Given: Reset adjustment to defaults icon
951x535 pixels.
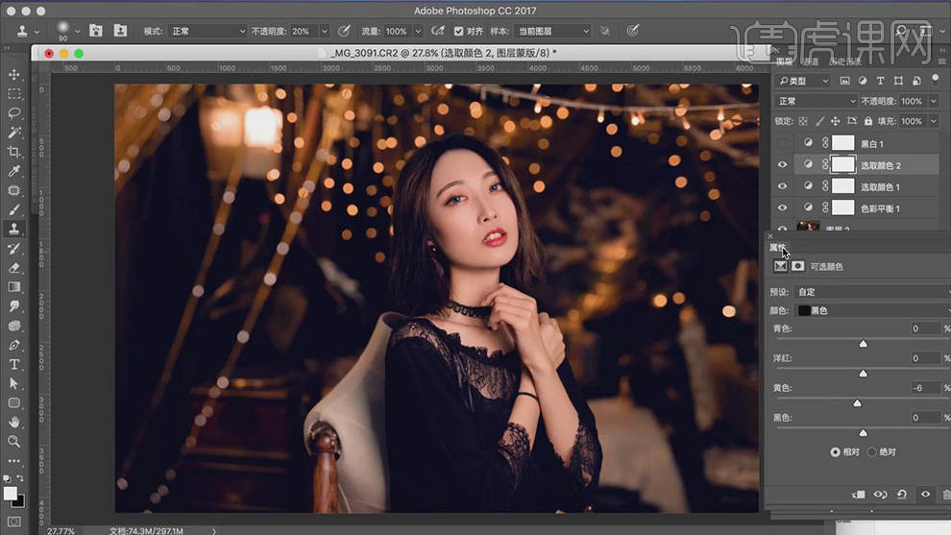Looking at the screenshot, I should point(902,495).
